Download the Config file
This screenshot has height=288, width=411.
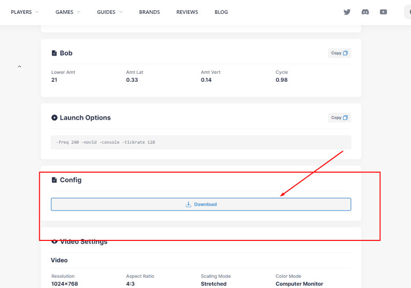click(x=201, y=204)
